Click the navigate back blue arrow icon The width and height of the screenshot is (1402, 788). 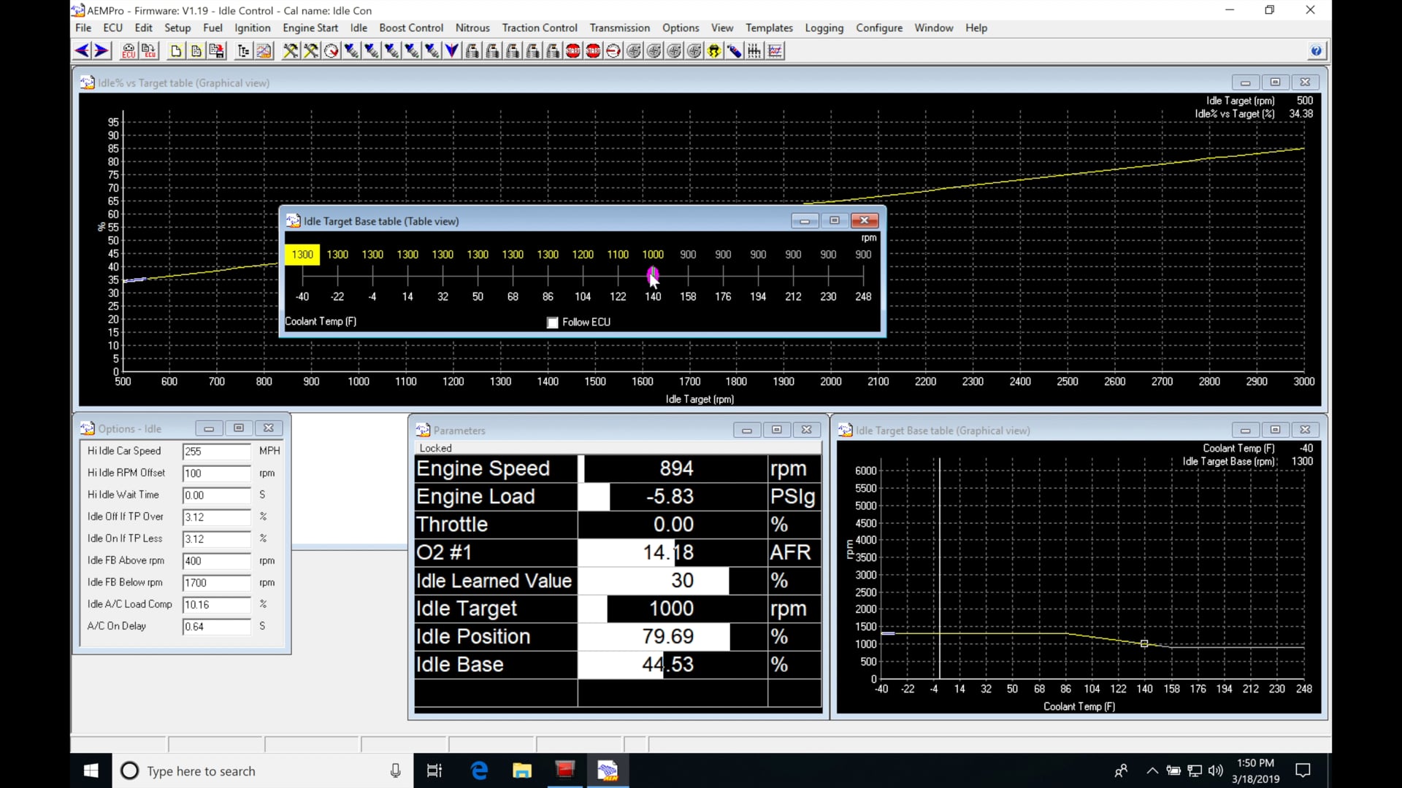pos(81,50)
